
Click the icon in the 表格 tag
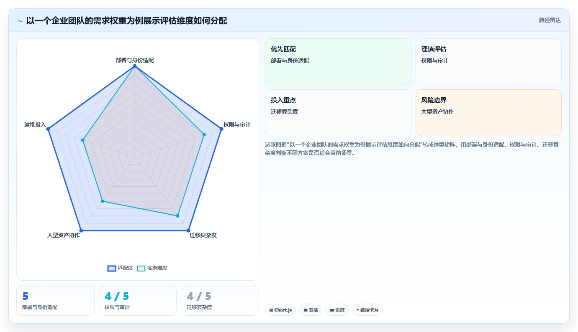click(306, 310)
